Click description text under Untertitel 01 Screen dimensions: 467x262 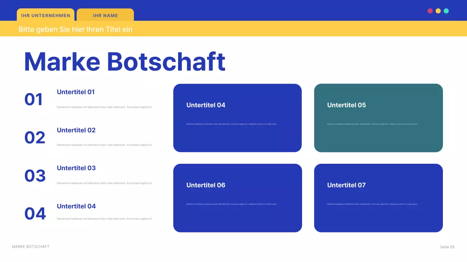tap(104, 107)
